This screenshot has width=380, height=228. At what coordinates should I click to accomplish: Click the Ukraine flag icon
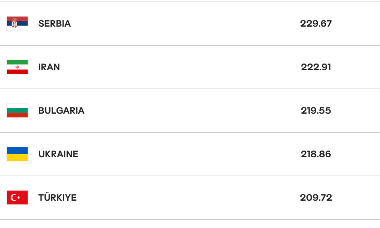point(17,154)
